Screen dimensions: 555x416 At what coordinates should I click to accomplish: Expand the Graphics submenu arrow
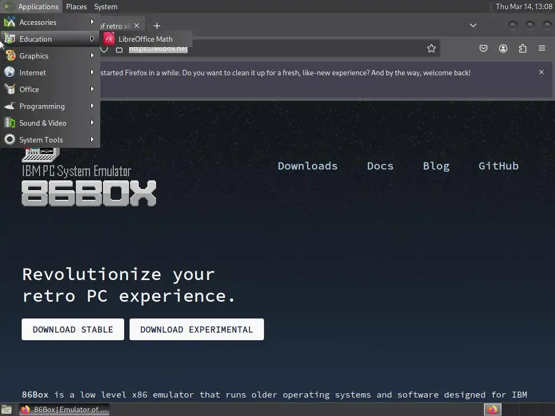tap(92, 56)
